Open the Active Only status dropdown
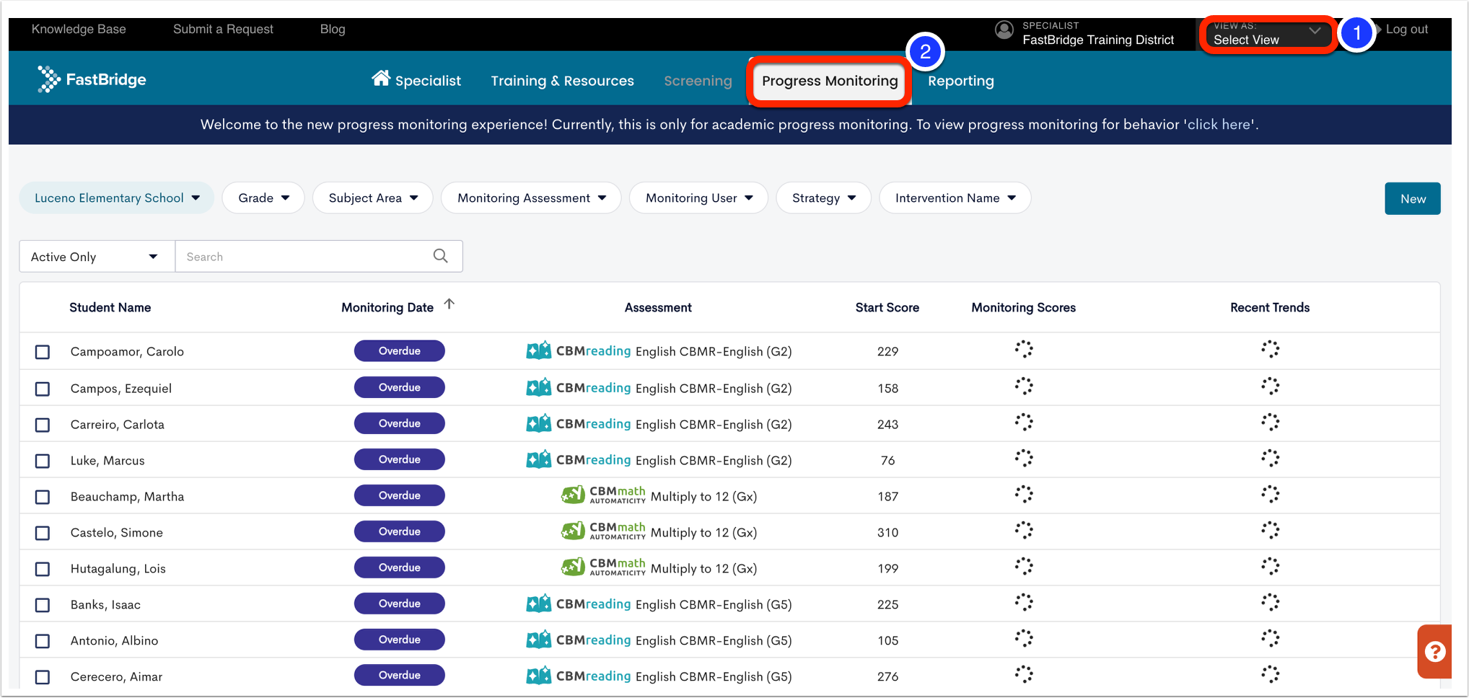1469x698 pixels. (97, 257)
